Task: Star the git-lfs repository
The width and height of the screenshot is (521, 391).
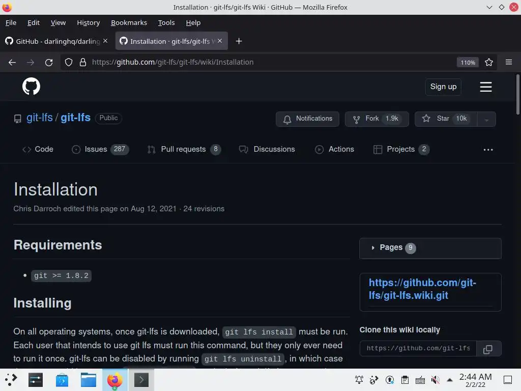Action: tap(446, 119)
